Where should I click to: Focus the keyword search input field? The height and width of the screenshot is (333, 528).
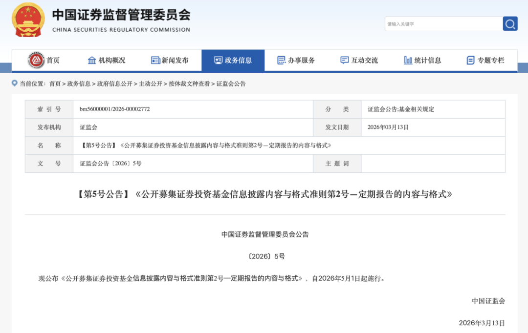(443, 24)
